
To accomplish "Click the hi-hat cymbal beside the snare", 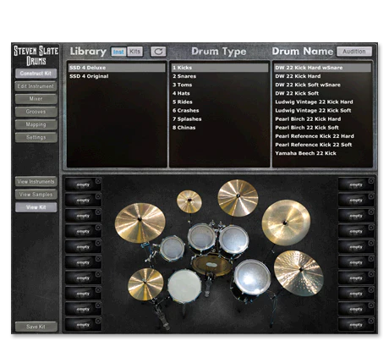I will [x=145, y=284].
